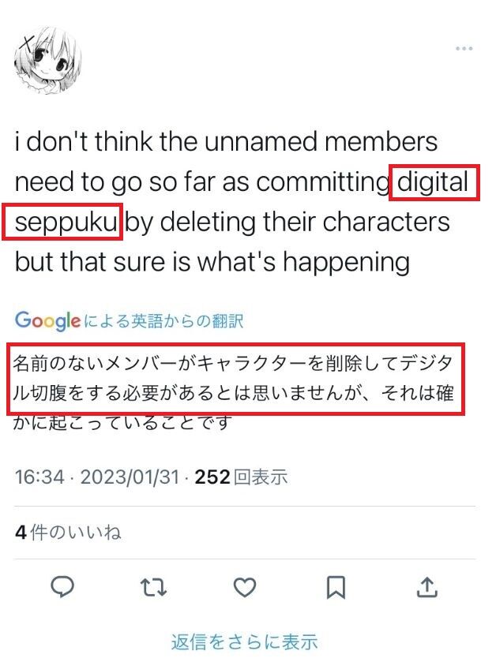The image size is (496, 662).
Task: Click the Google logo in translation credit
Action: click(x=47, y=321)
